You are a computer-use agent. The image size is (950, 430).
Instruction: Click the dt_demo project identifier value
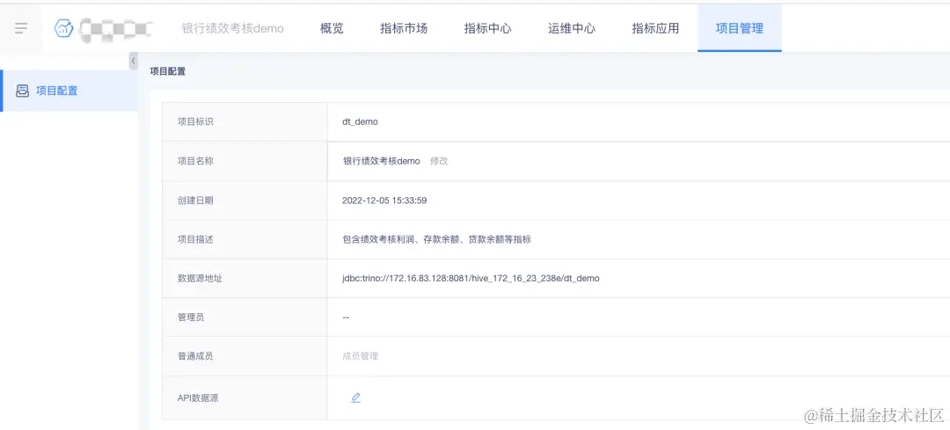pyautogui.click(x=360, y=121)
